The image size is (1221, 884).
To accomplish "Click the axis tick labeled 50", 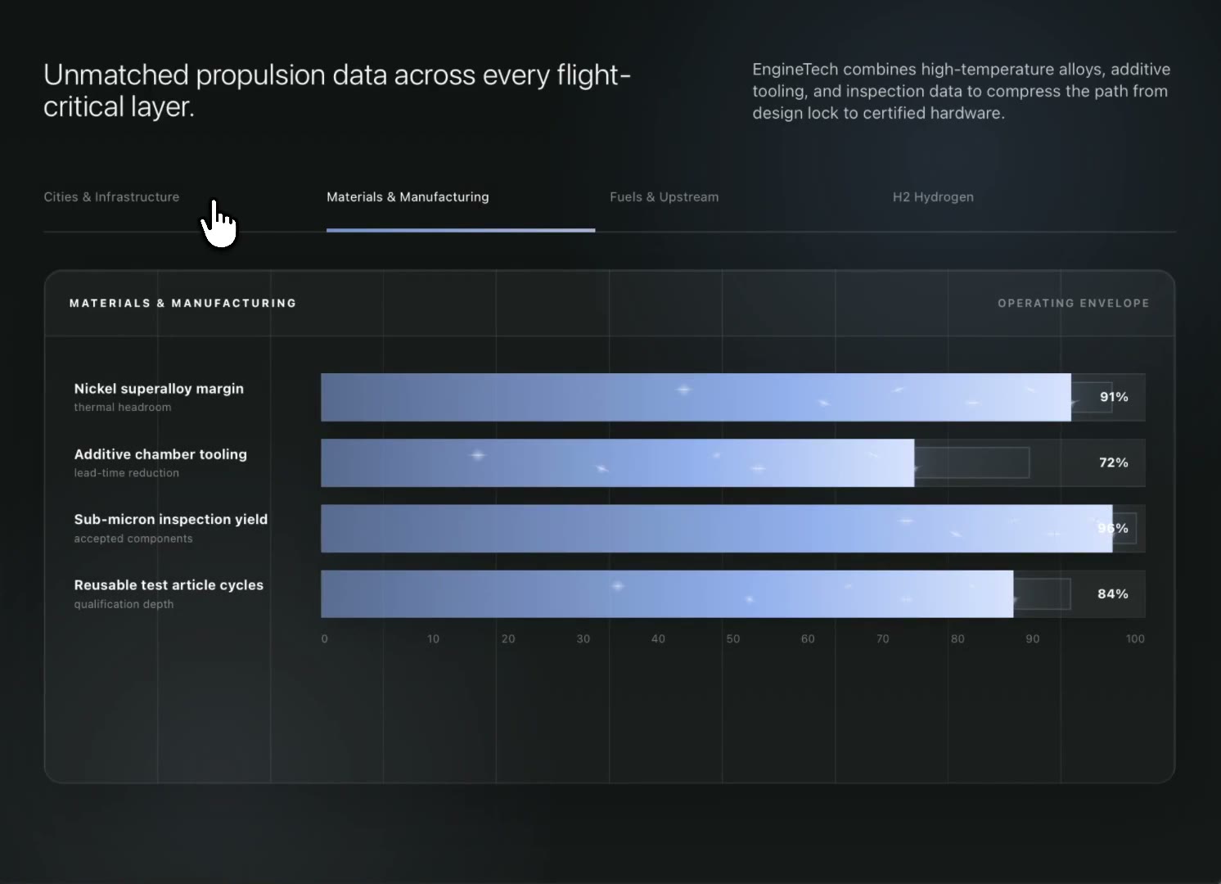I will point(733,638).
